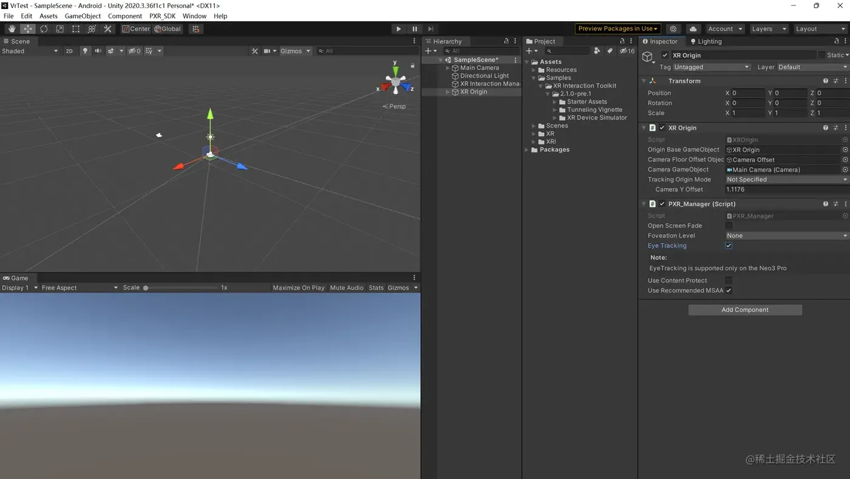This screenshot has height=479, width=850.
Task: Select the Hand tool in toolbar
Action: (12, 28)
